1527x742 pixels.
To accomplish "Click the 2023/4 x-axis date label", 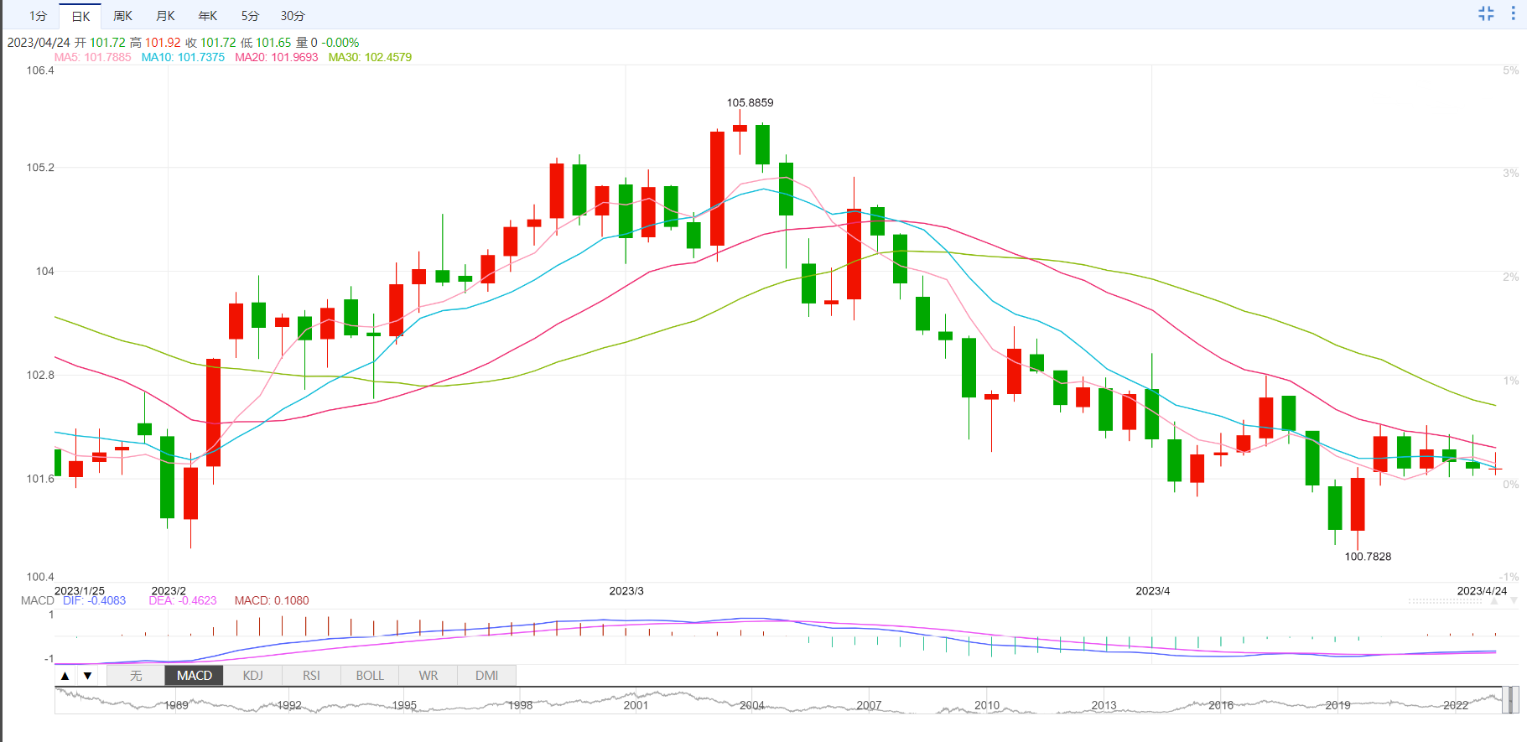I will pyautogui.click(x=1153, y=591).
